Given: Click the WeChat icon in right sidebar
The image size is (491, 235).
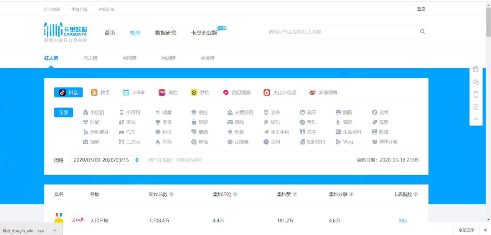Looking at the screenshot, I should [x=476, y=82].
